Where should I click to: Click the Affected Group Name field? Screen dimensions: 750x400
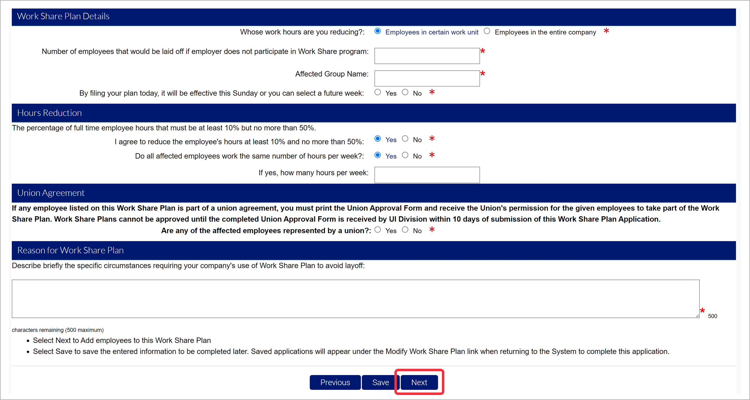[427, 78]
